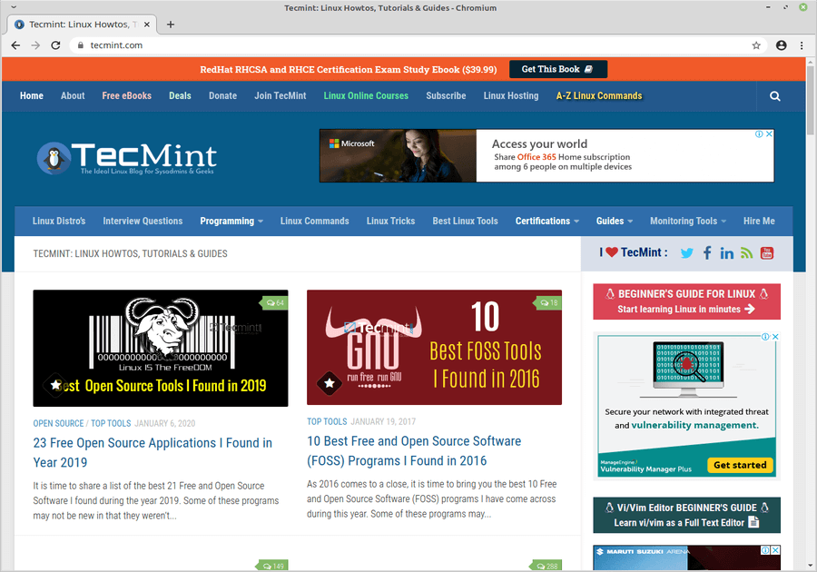817x572 pixels.
Task: Click the Microsoft Office 365 banner ad
Action: [546, 156]
